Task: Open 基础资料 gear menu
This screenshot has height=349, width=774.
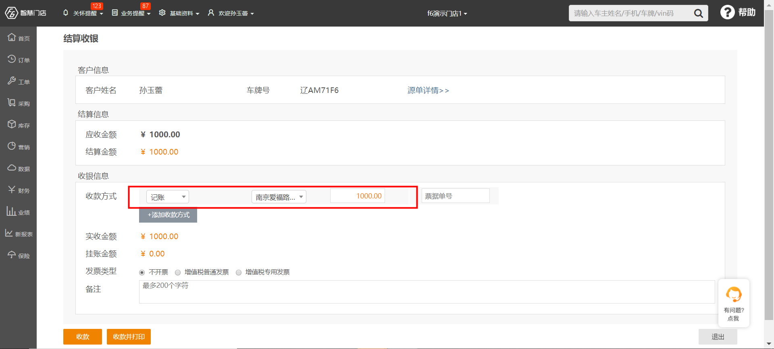Action: coord(162,13)
